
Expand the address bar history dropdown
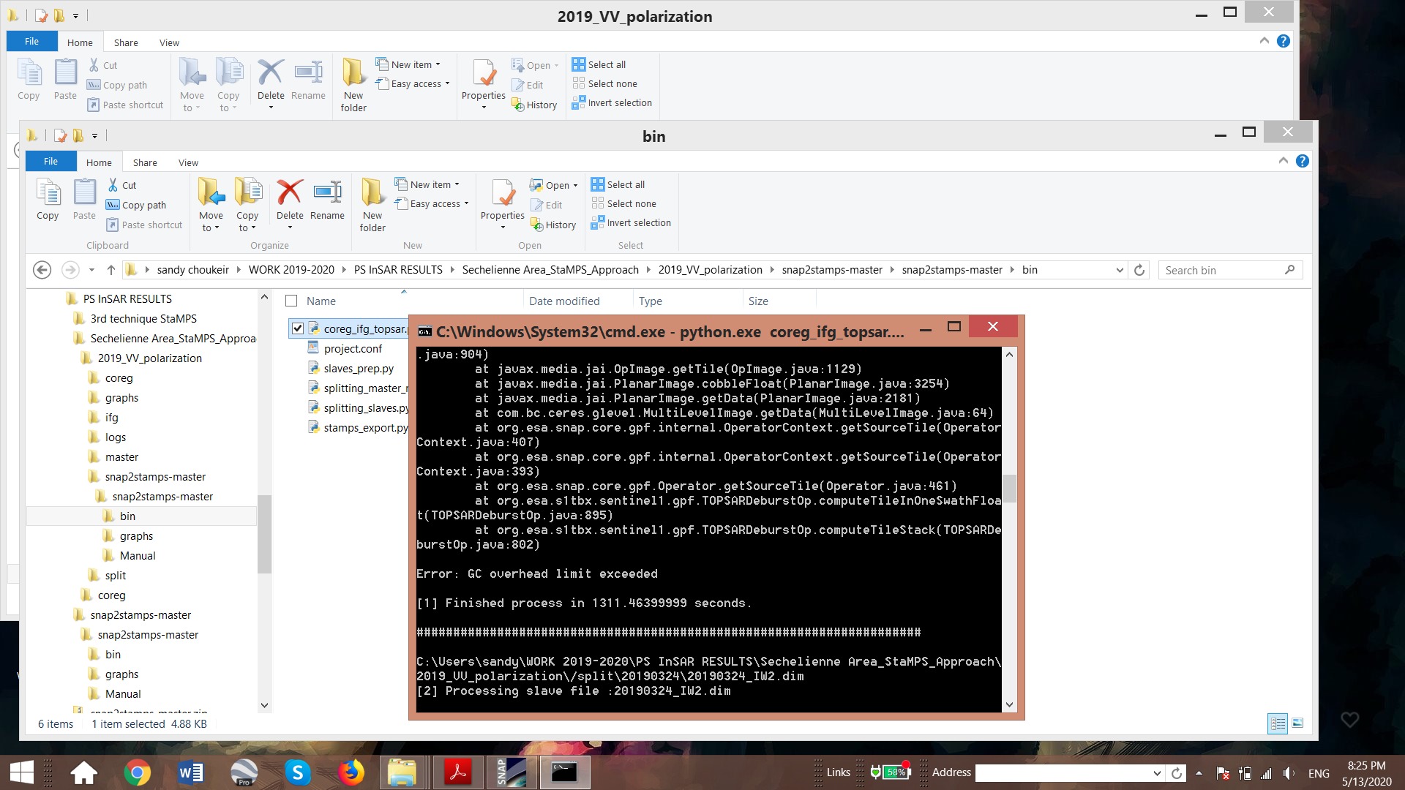pos(1120,270)
